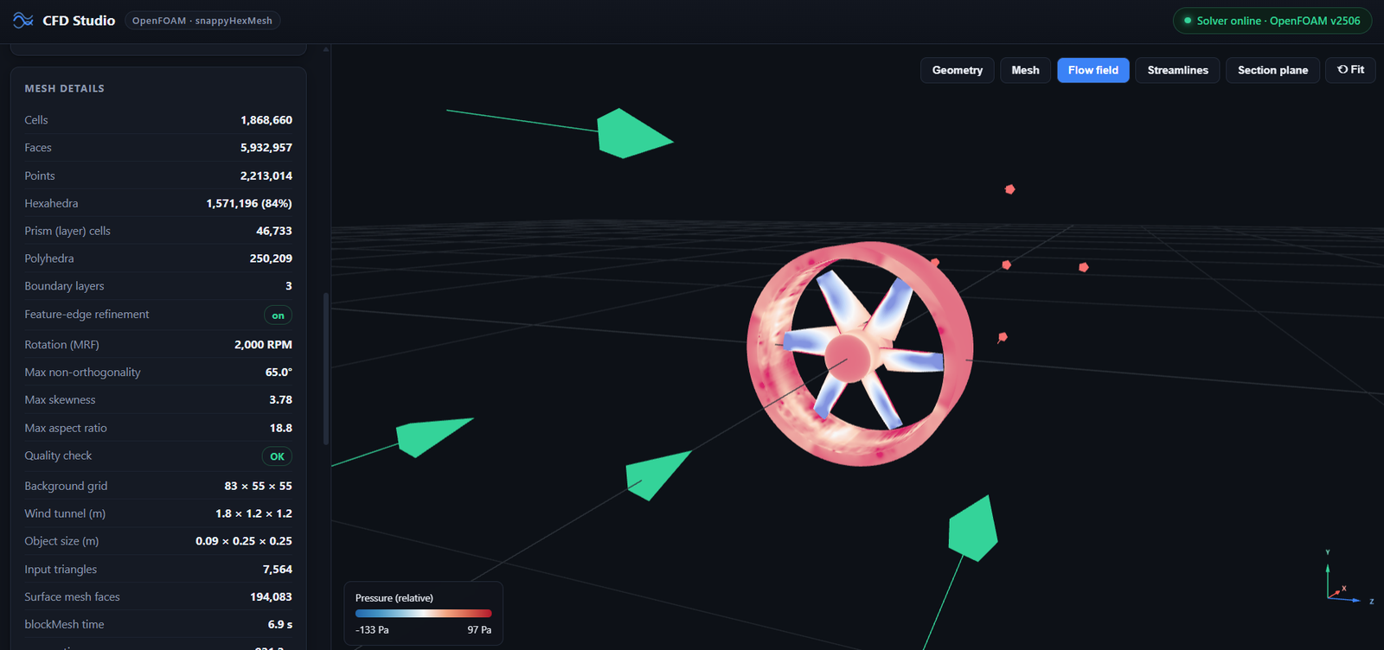This screenshot has width=1384, height=650.
Task: Enable the Section plane view
Action: [x=1272, y=70]
